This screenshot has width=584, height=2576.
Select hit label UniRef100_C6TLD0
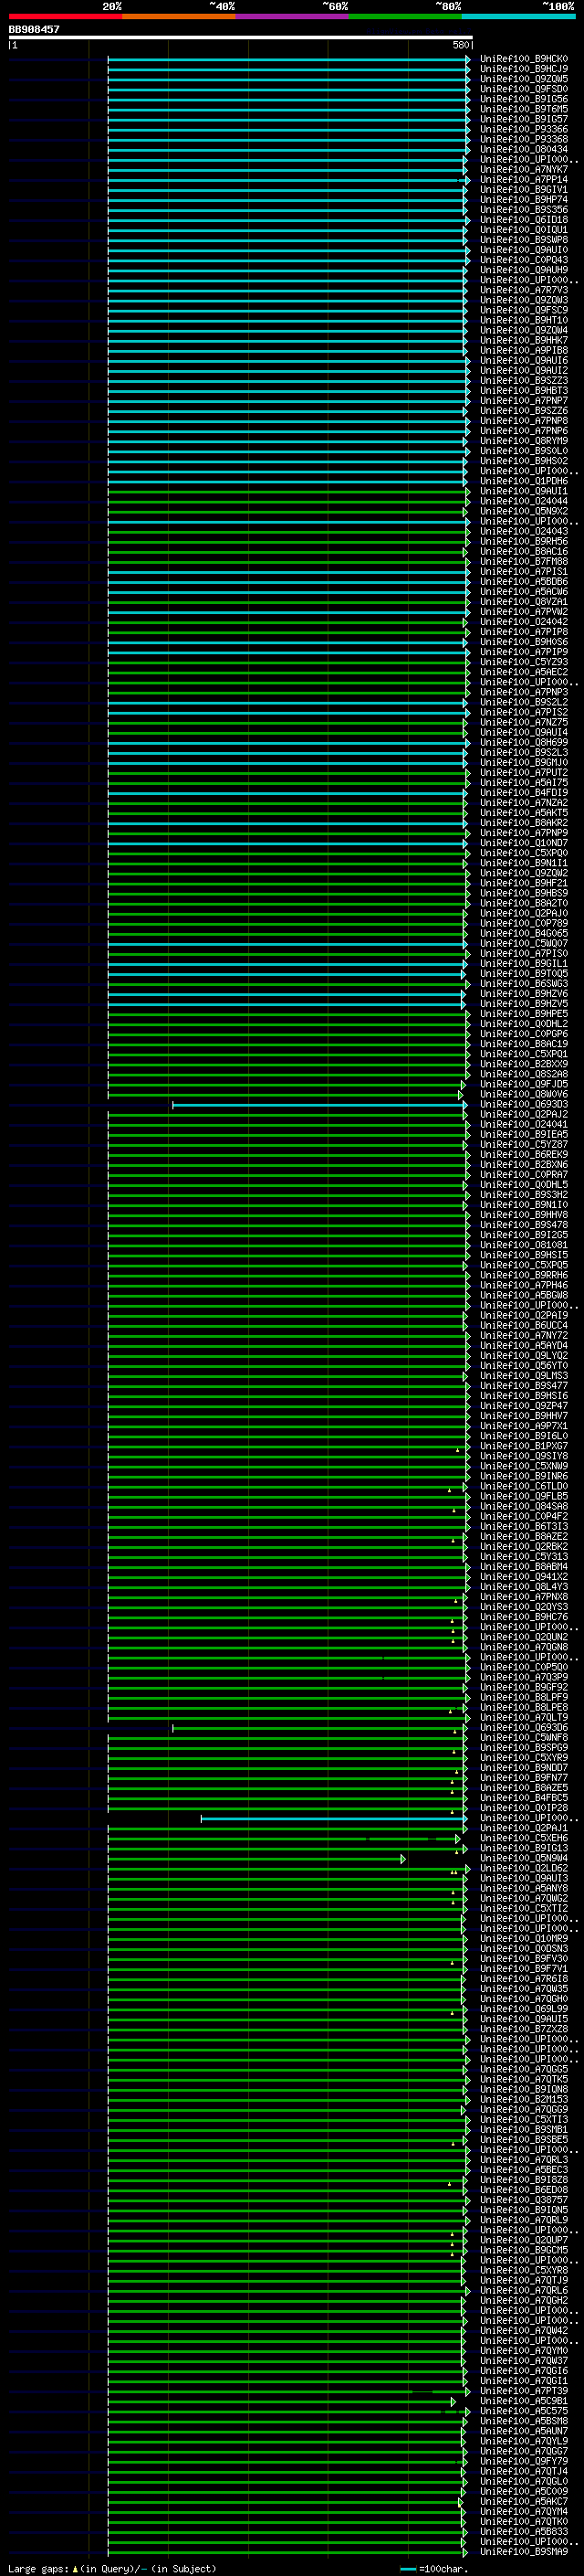pos(524,1486)
